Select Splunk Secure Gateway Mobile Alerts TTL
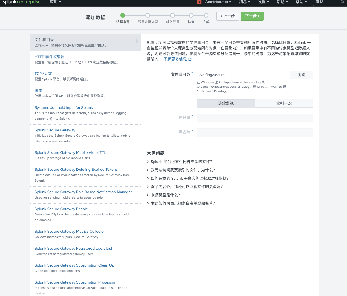Screen dimensions: 347x296 coord(86,155)
